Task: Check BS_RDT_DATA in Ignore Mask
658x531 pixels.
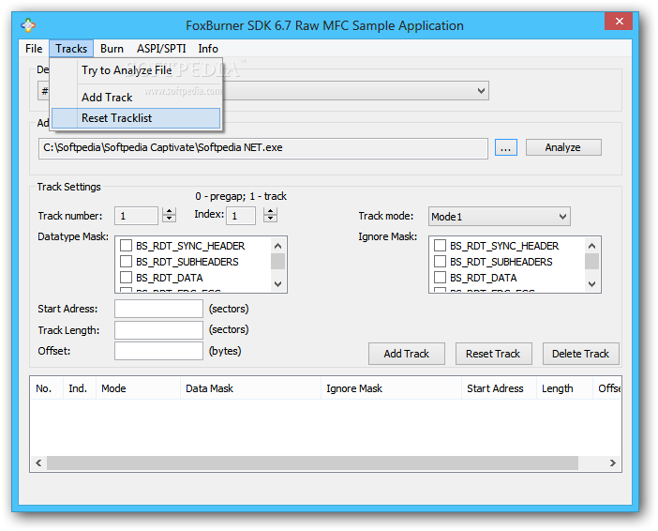Action: 440,278
